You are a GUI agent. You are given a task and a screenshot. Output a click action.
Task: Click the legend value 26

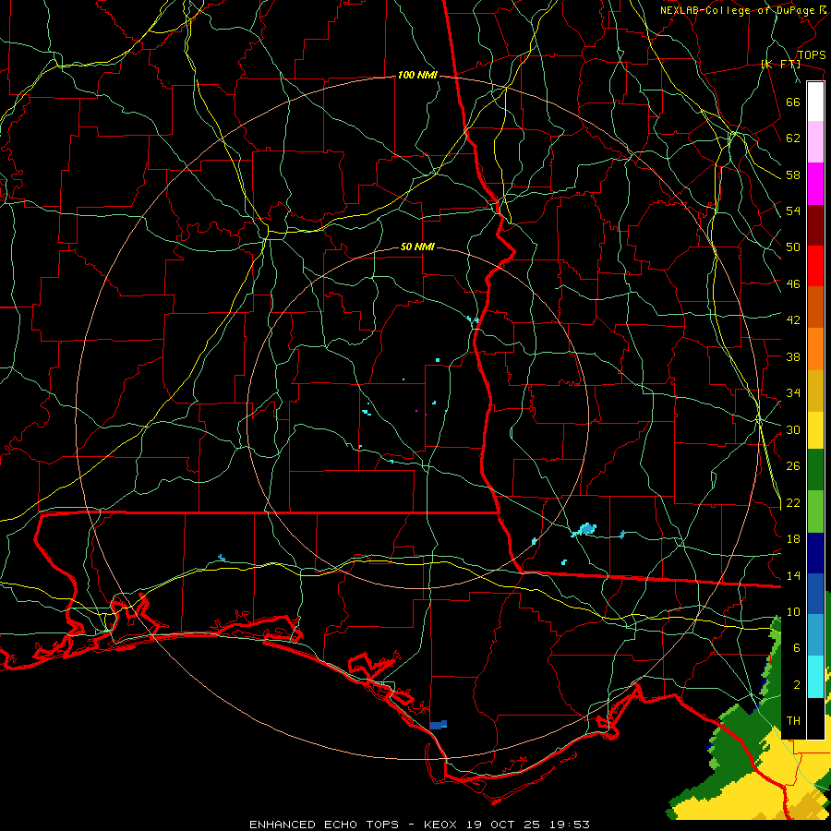(793, 466)
